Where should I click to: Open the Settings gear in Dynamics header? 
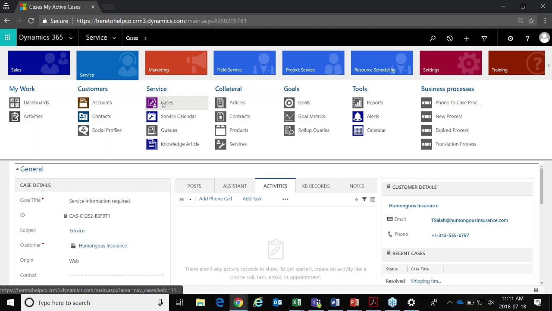click(510, 38)
